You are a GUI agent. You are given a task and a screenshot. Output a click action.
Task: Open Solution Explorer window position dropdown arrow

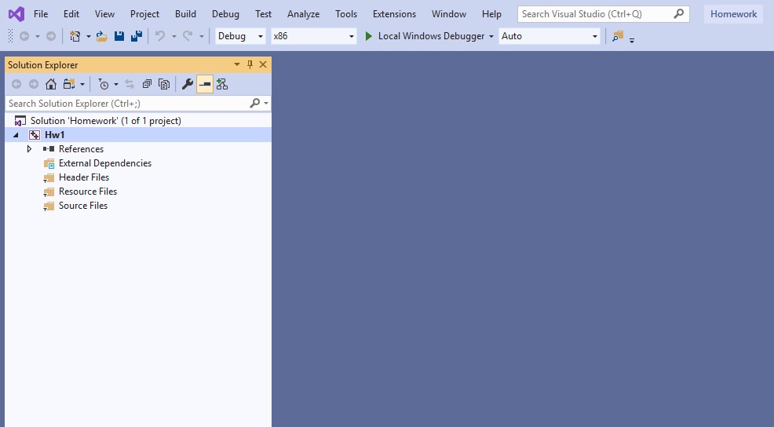[237, 64]
